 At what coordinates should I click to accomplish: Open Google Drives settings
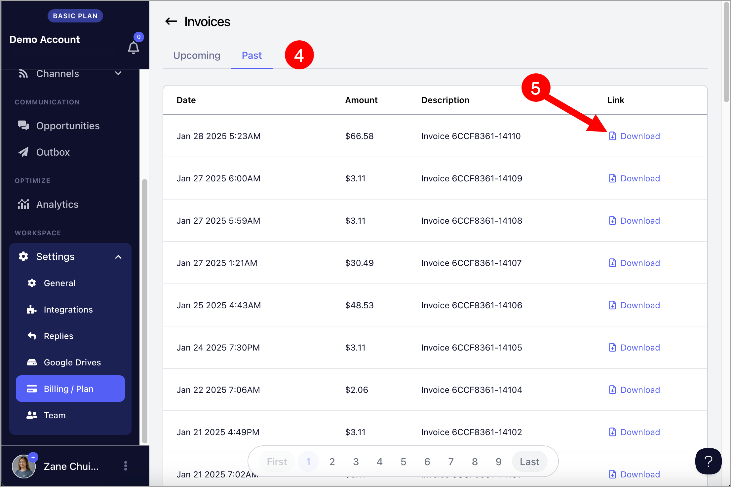(72, 362)
